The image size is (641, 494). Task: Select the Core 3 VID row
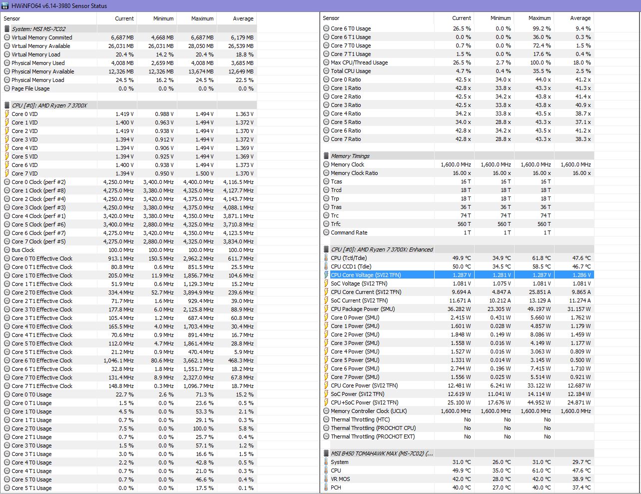coord(129,139)
